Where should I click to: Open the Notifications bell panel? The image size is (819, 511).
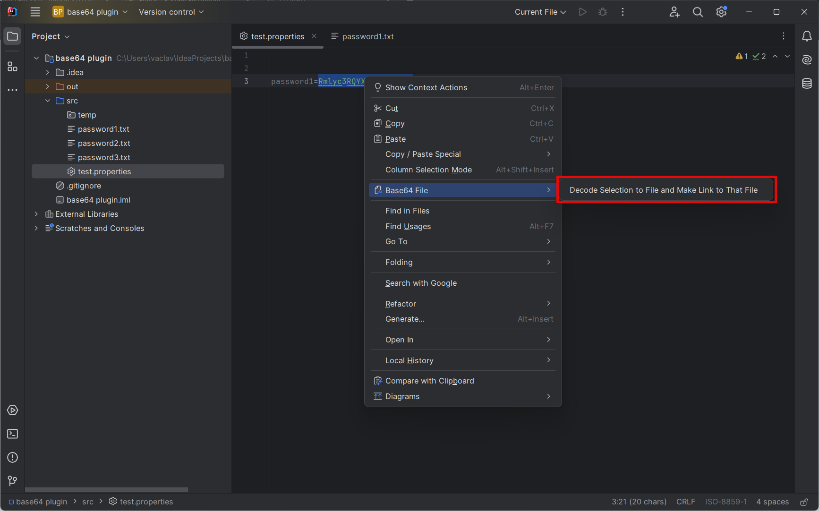coord(807,36)
